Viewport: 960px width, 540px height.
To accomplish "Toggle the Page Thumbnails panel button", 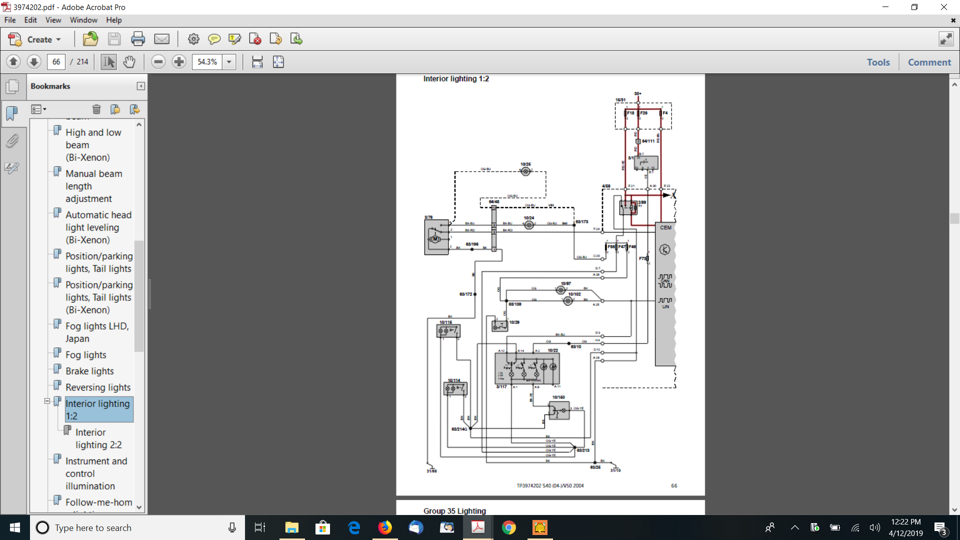I will 12,86.
